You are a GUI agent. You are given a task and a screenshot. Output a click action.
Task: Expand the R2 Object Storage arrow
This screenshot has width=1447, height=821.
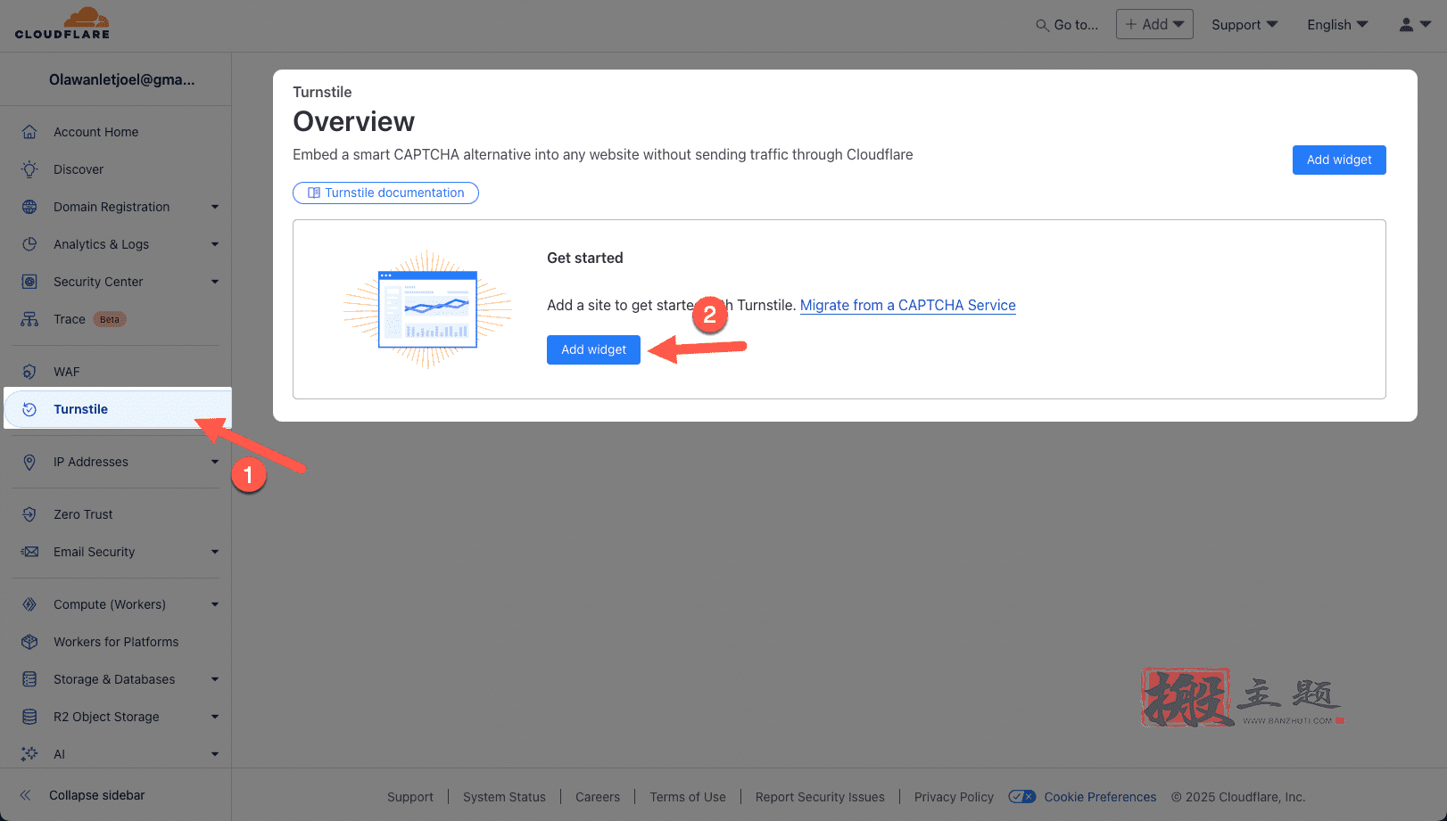click(x=215, y=717)
